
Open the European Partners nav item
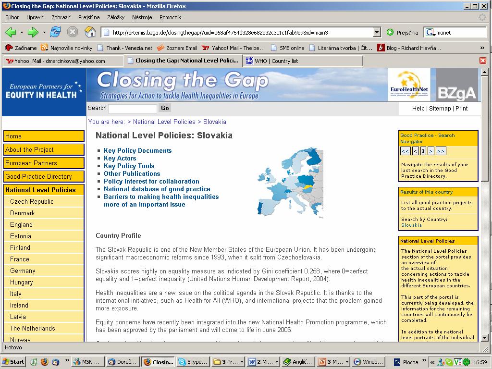(44, 163)
